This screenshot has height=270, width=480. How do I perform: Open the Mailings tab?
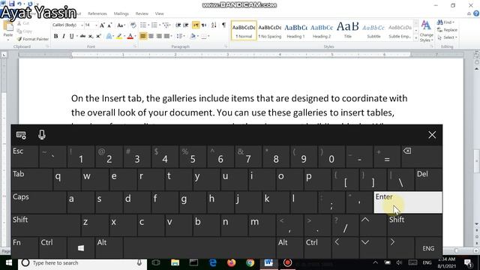(x=121, y=13)
